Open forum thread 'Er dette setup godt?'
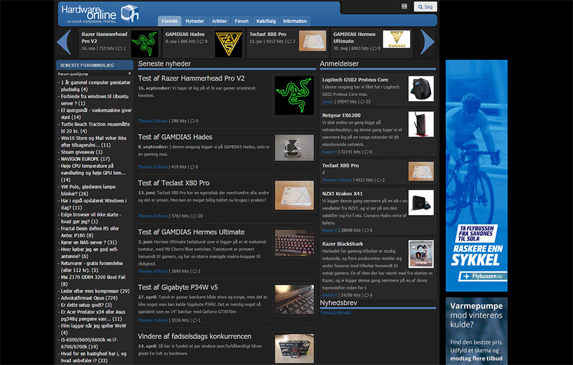Viewport: 573px width, 365px height. pos(86,305)
